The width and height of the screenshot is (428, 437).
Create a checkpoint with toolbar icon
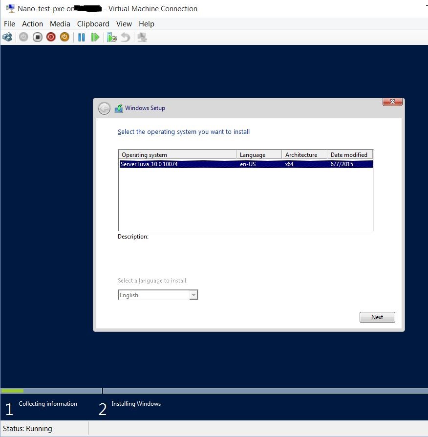112,37
